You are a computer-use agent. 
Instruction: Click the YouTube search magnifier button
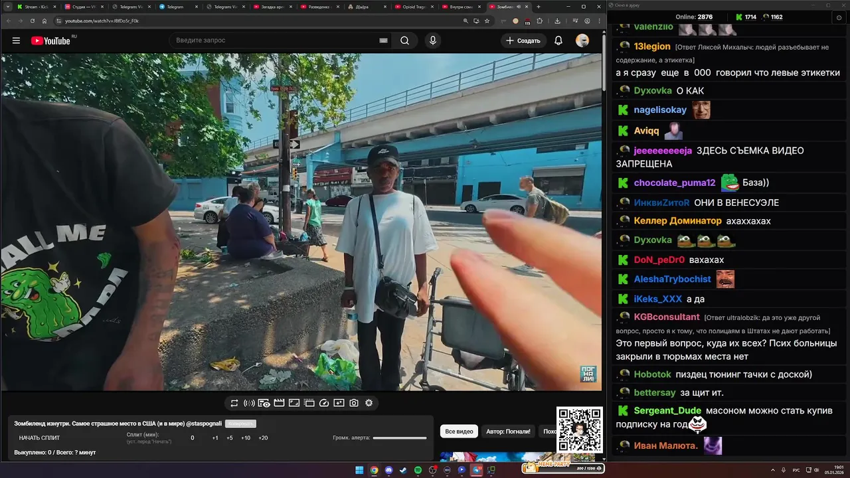click(404, 40)
